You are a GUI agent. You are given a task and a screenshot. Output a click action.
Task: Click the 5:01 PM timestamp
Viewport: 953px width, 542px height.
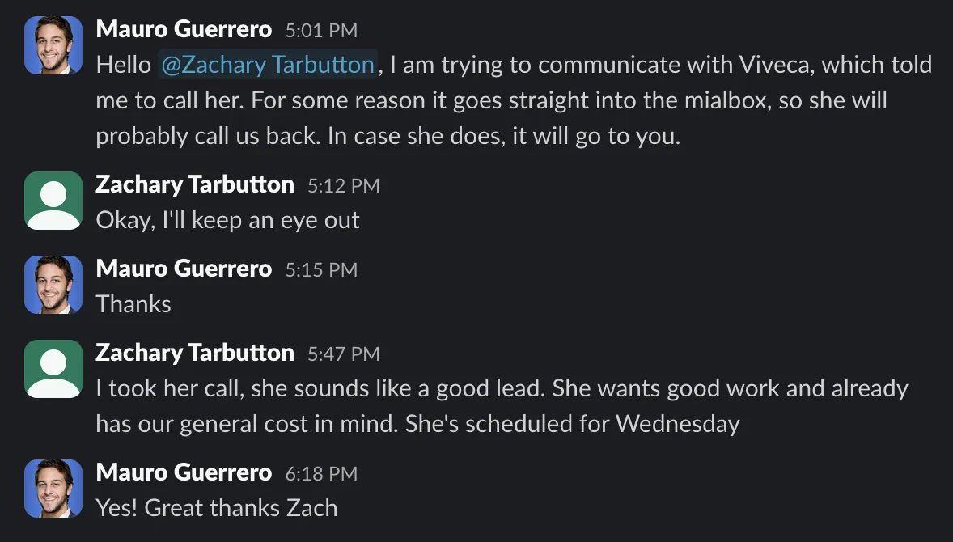tap(321, 31)
